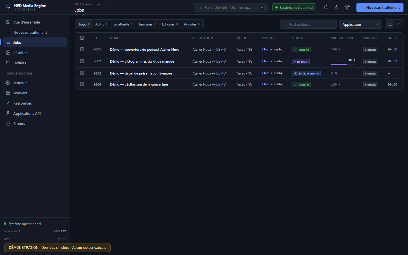The height and width of the screenshot is (255, 408).
Task: Click the En file d'attente status badge
Action: click(306, 73)
